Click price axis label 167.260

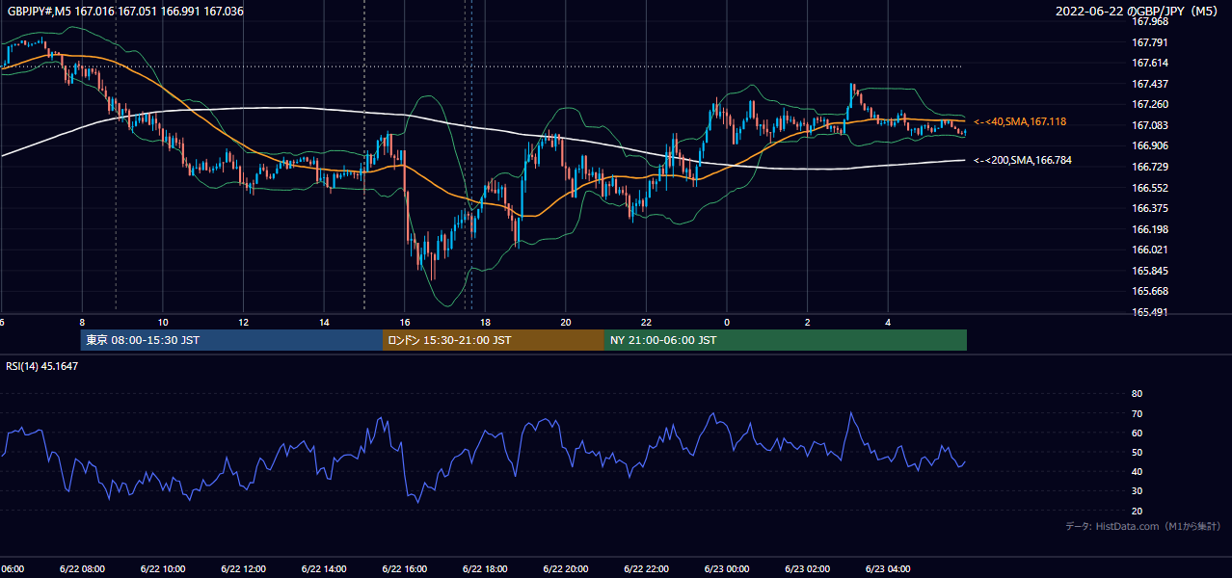coord(1149,104)
